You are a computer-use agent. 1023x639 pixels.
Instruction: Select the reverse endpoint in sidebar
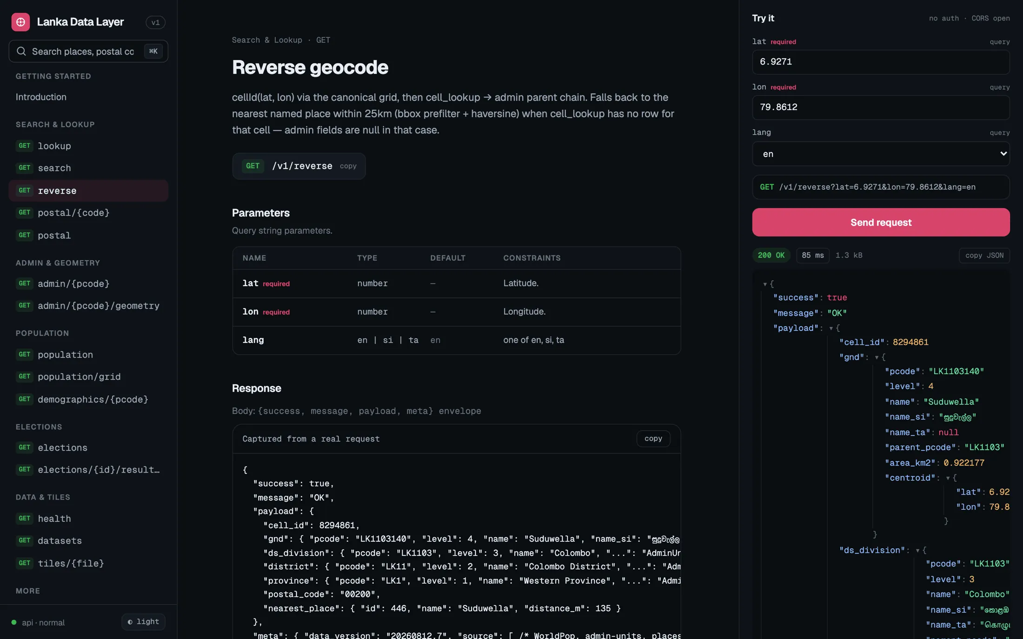[88, 191]
